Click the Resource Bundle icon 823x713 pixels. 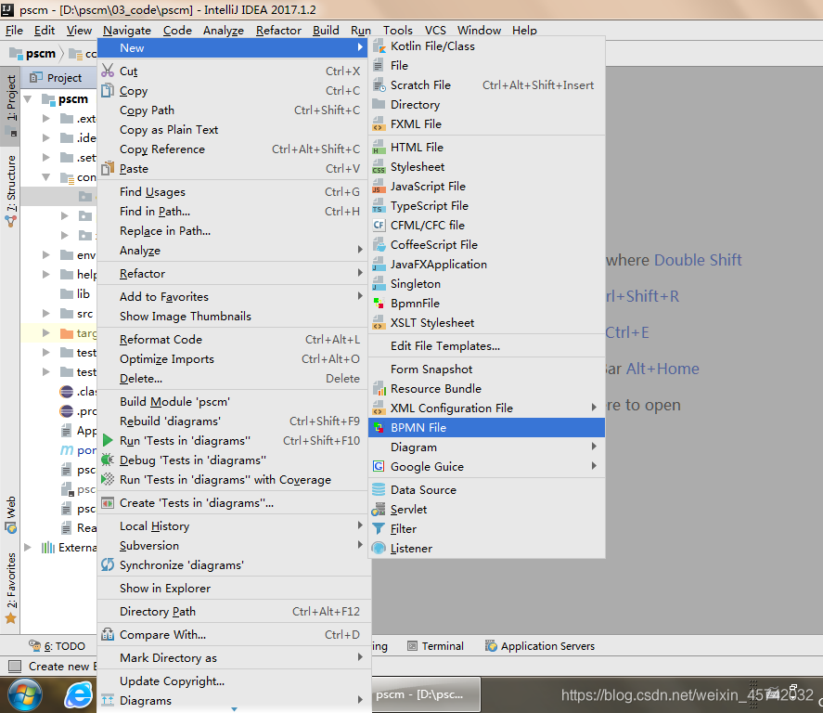click(x=379, y=389)
